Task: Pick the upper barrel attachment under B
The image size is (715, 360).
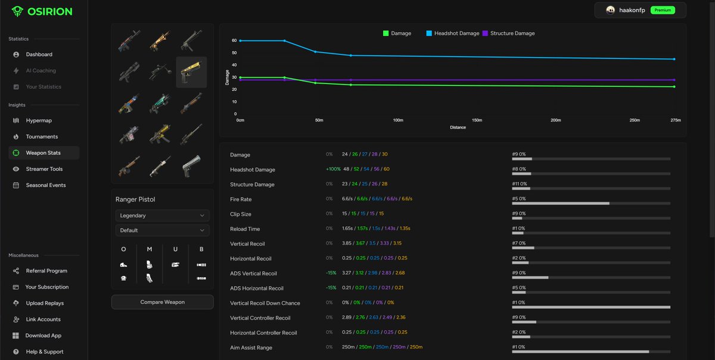Action: click(201, 265)
